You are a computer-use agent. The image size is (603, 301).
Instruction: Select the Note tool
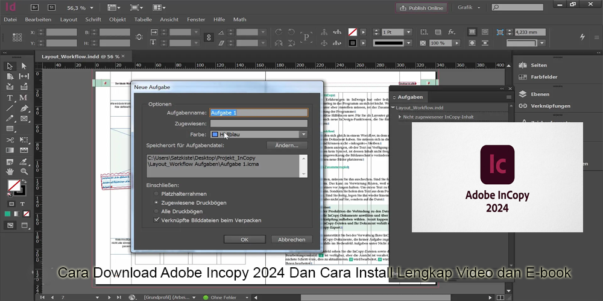coord(10,161)
